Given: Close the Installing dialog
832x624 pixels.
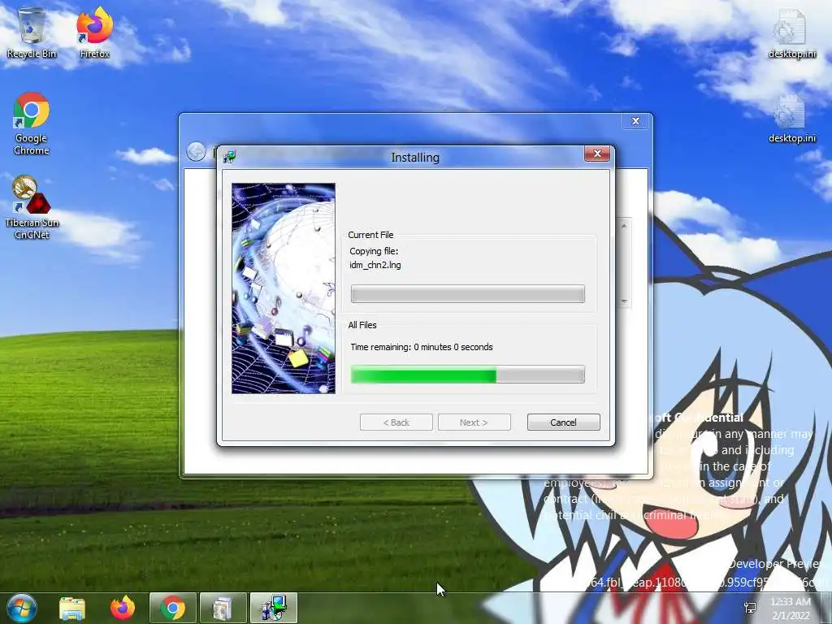Looking at the screenshot, I should click(x=597, y=154).
